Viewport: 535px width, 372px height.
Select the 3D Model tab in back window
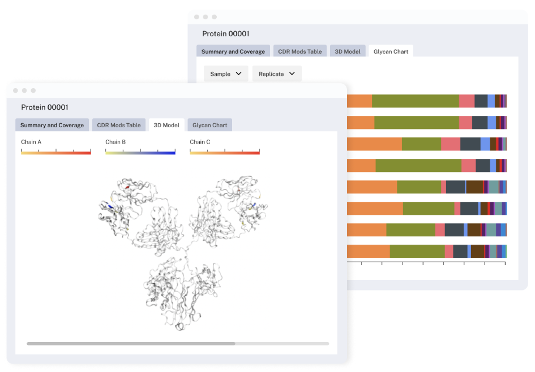point(347,51)
